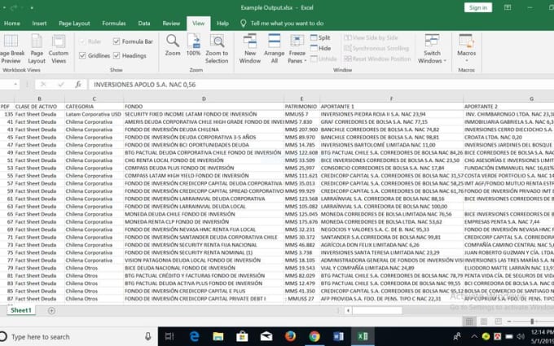Open the Insert tab
Image resolution: width=554 pixels, height=346 pixels.
39,24
